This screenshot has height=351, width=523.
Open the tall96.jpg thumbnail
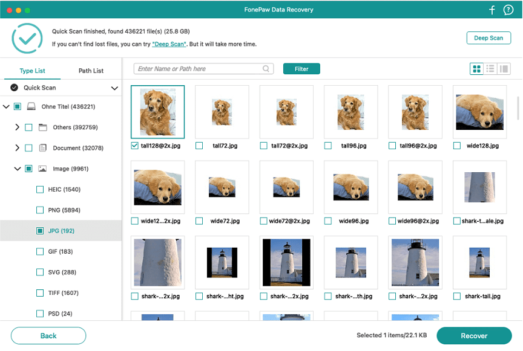(x=350, y=112)
